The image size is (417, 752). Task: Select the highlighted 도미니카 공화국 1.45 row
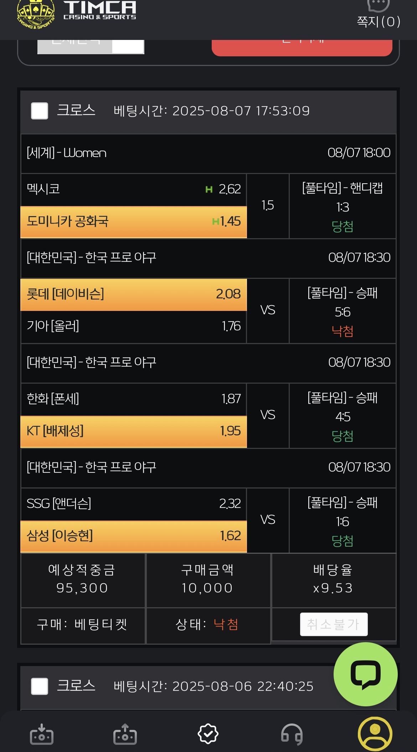click(134, 222)
